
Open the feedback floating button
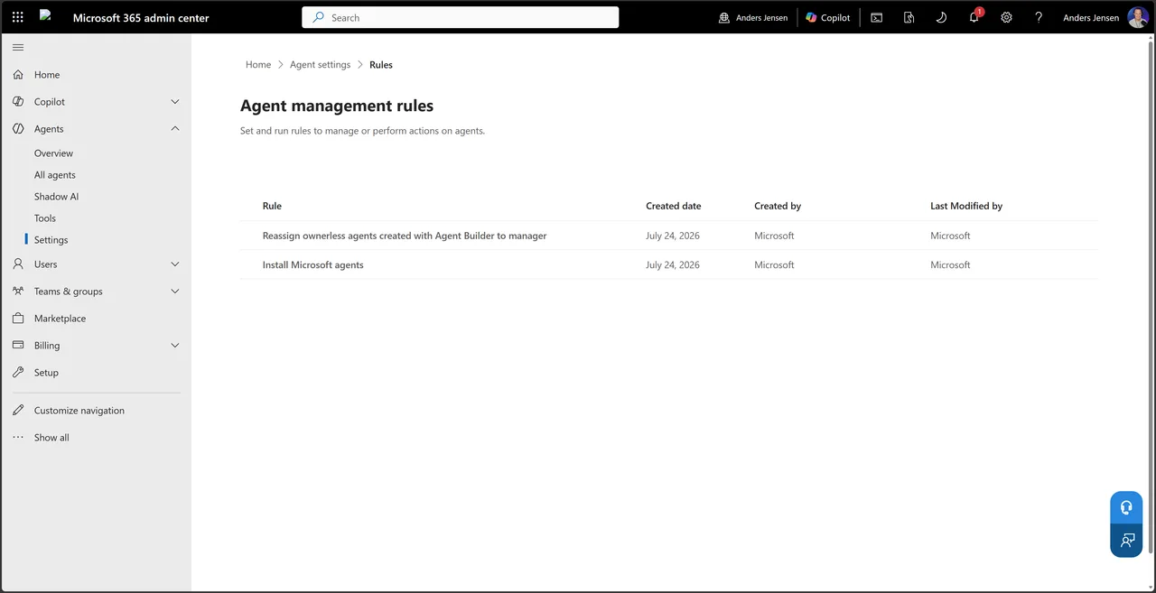click(x=1126, y=541)
